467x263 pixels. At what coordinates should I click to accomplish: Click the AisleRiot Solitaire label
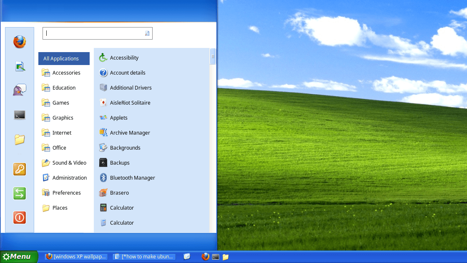[x=130, y=103]
